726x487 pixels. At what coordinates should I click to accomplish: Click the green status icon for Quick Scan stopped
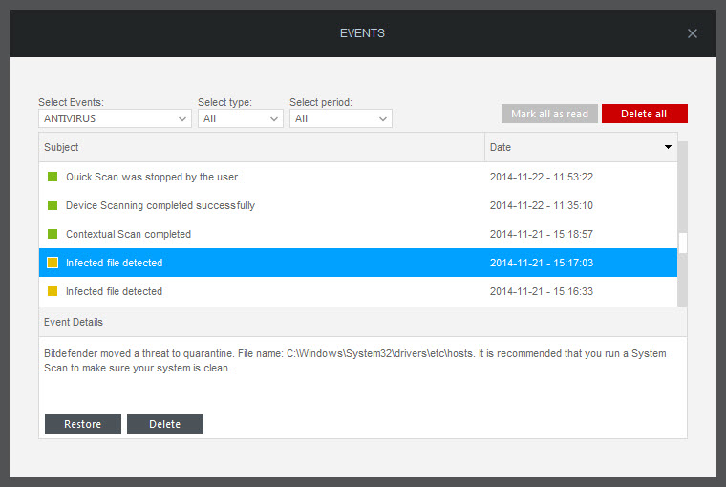click(53, 177)
